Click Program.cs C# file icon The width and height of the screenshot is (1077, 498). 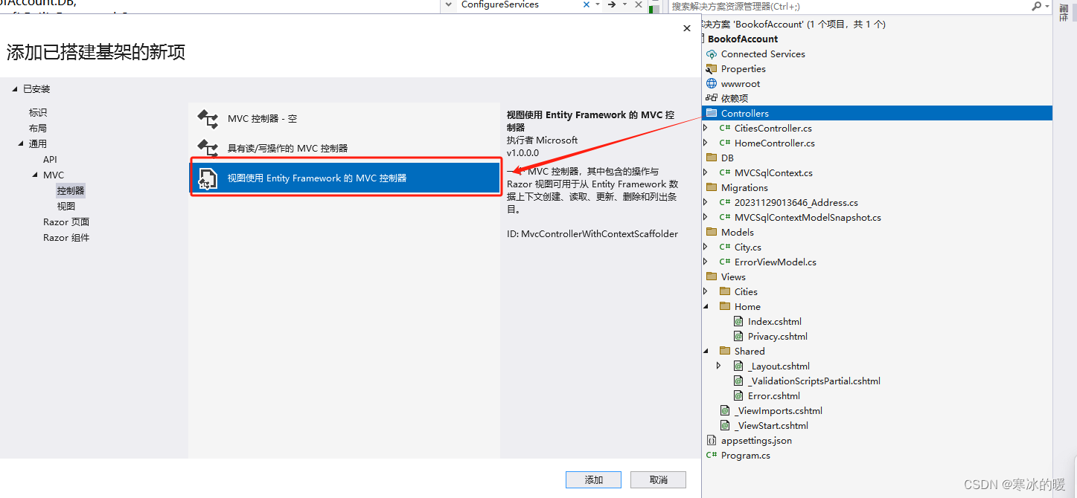(712, 456)
